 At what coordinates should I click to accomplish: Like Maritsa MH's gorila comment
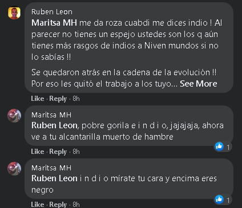point(38,152)
